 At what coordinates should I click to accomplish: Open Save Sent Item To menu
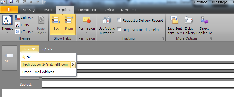click(x=174, y=25)
